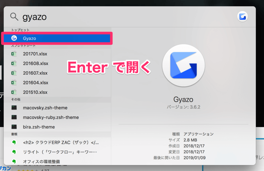Click the バージョン: 3.6.2 text under Gyazo
This screenshot has height=171, width=264.
(183, 107)
